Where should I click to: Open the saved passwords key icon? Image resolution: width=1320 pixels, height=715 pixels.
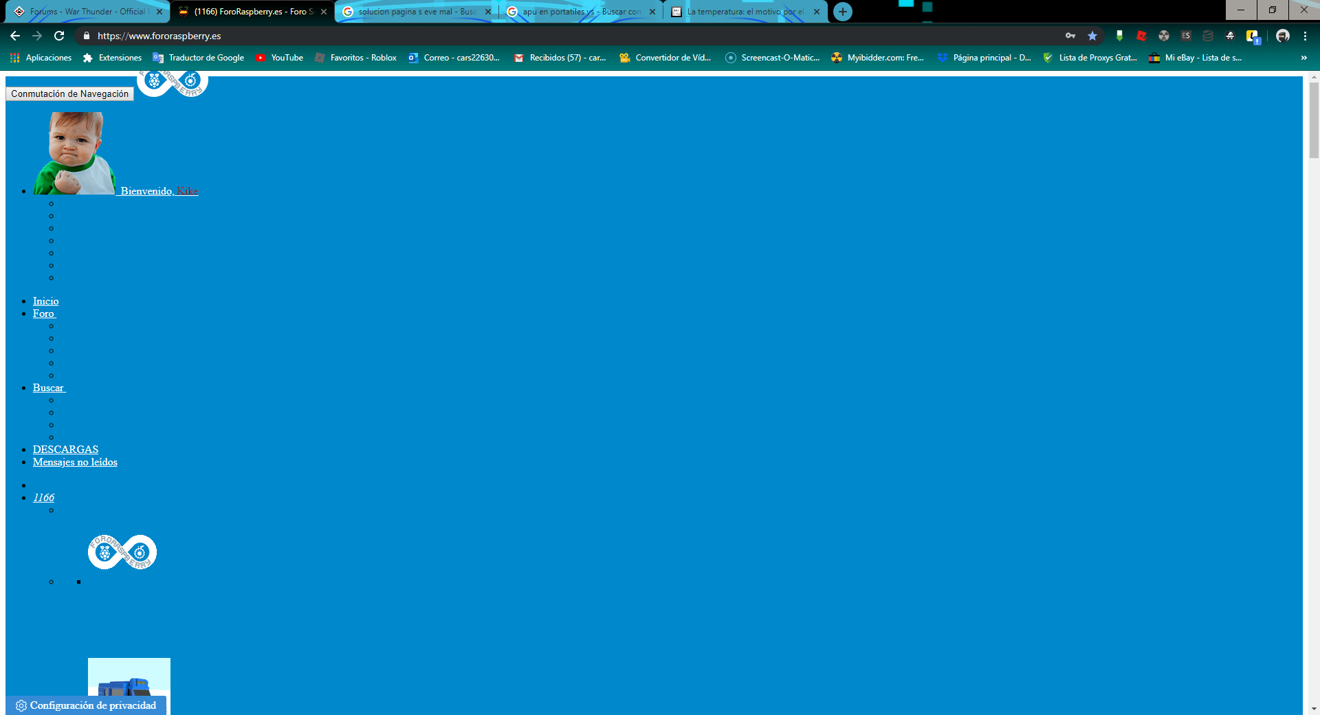(1070, 36)
